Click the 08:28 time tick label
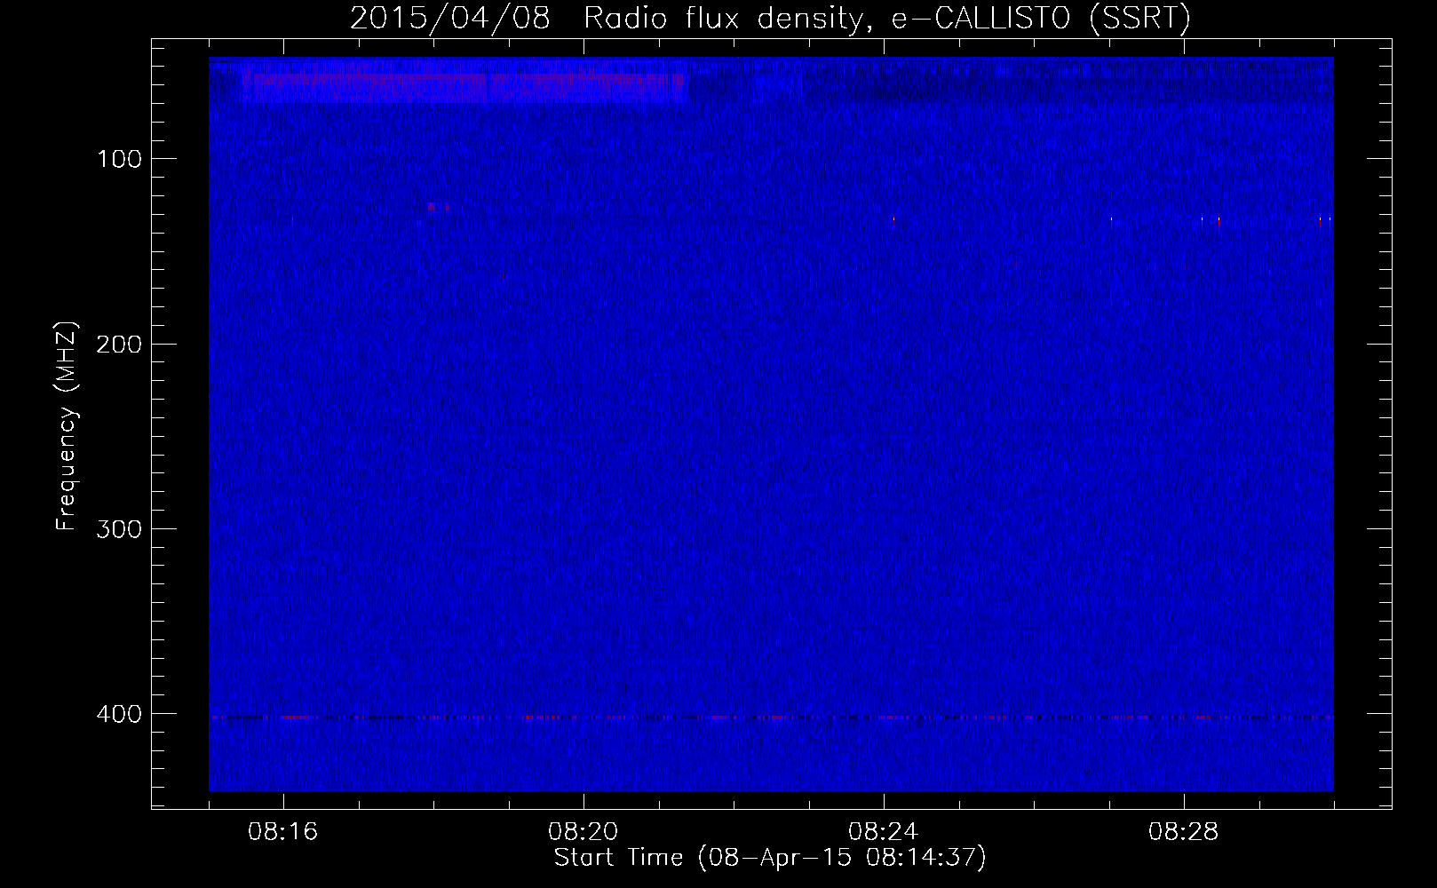This screenshot has width=1437, height=888. 1184,832
